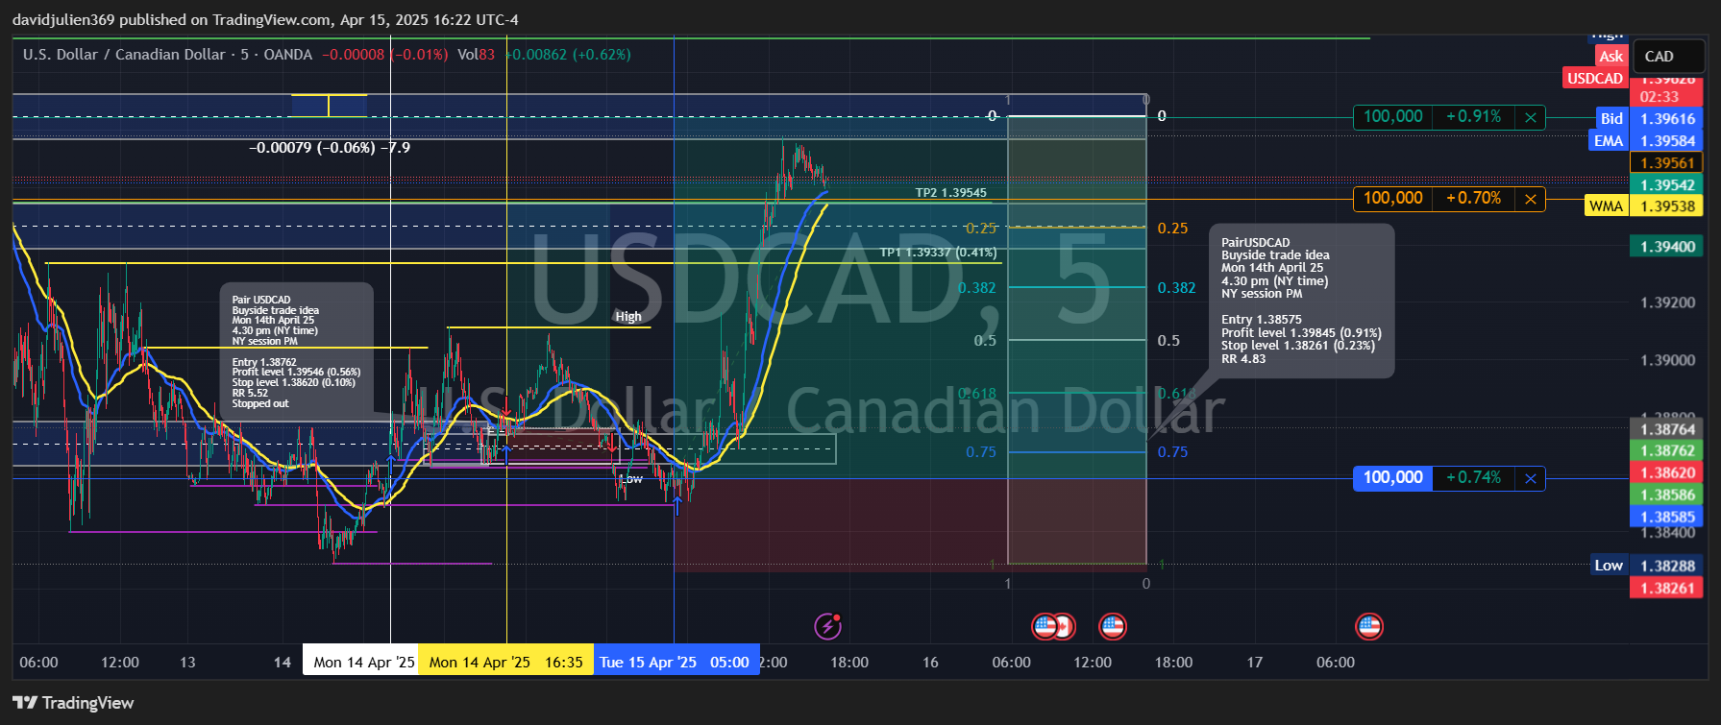The height and width of the screenshot is (725, 1721).
Task: Click the Bid price 1.39616
Action: point(1666,119)
